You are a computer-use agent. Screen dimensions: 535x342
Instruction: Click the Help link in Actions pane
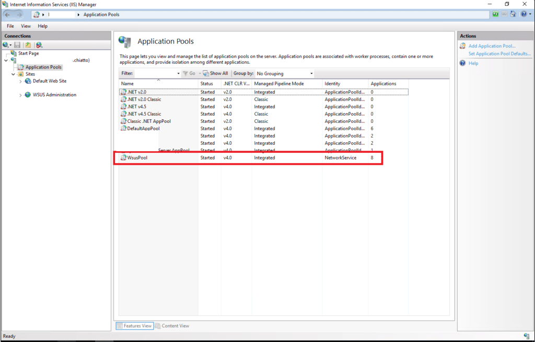coord(473,63)
